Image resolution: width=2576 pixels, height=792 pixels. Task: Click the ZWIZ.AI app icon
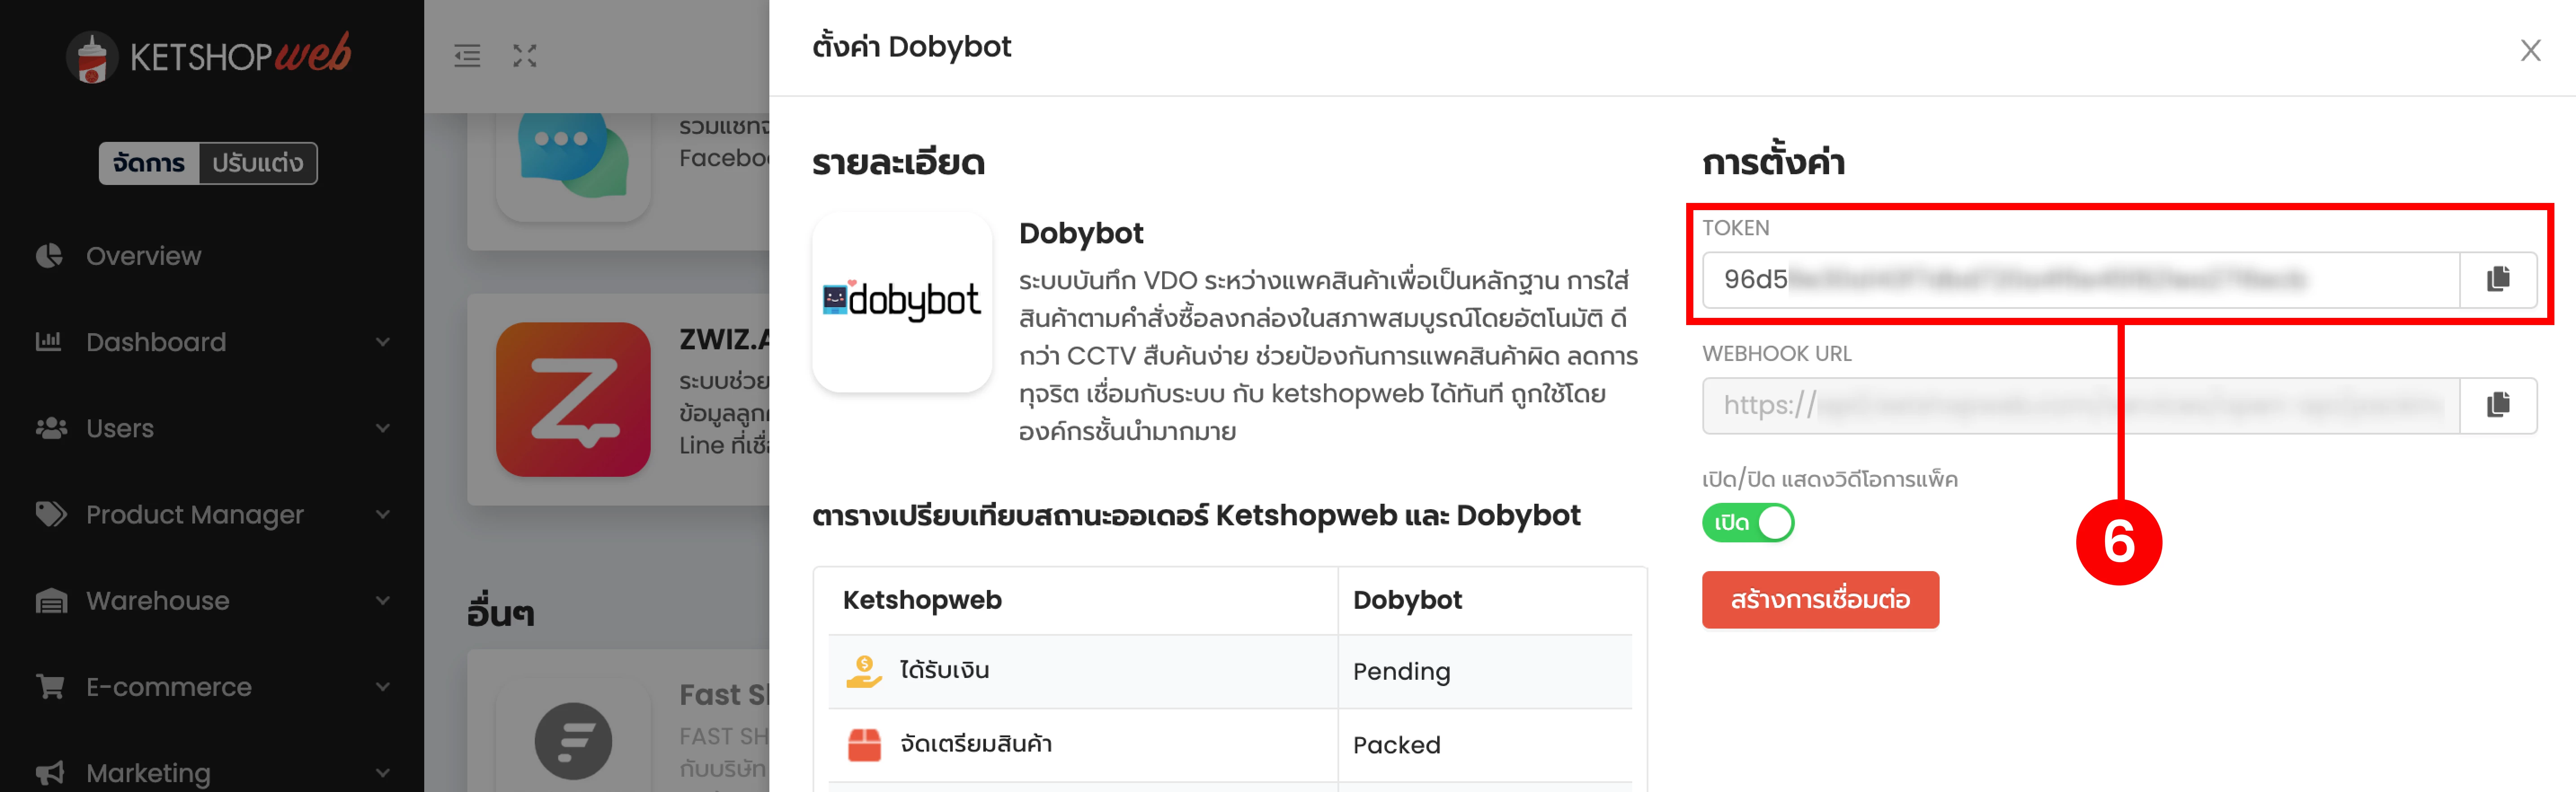[x=573, y=399]
